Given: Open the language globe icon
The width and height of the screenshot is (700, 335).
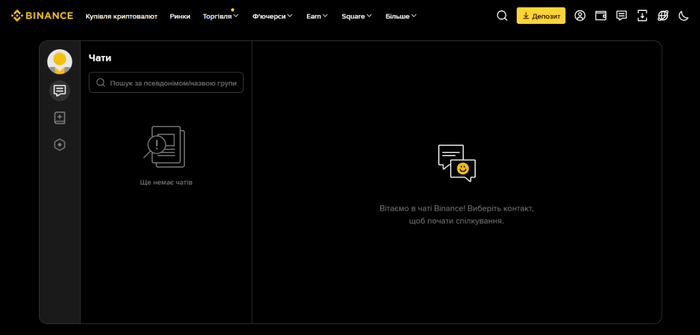Looking at the screenshot, I should [x=663, y=16].
